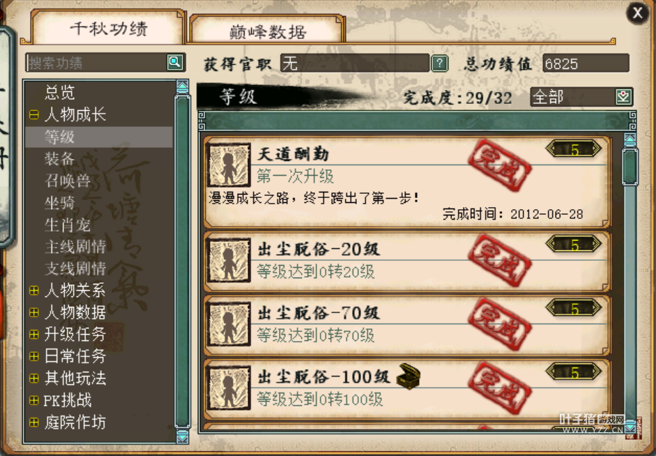Switch to the 巅峰数据 tab
The image size is (656, 456).
(x=267, y=30)
